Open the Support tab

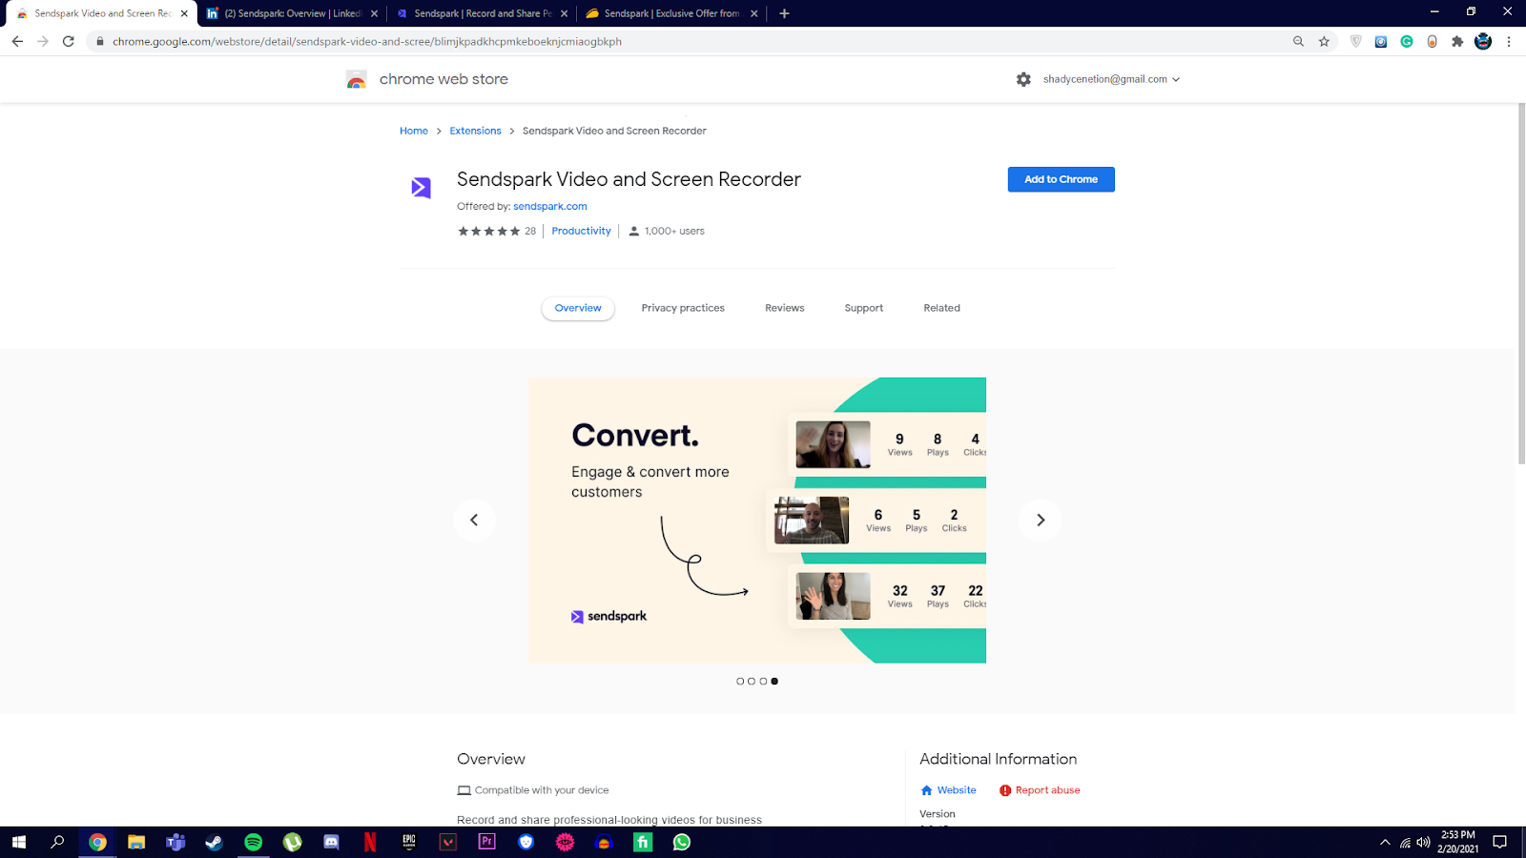[x=864, y=308]
